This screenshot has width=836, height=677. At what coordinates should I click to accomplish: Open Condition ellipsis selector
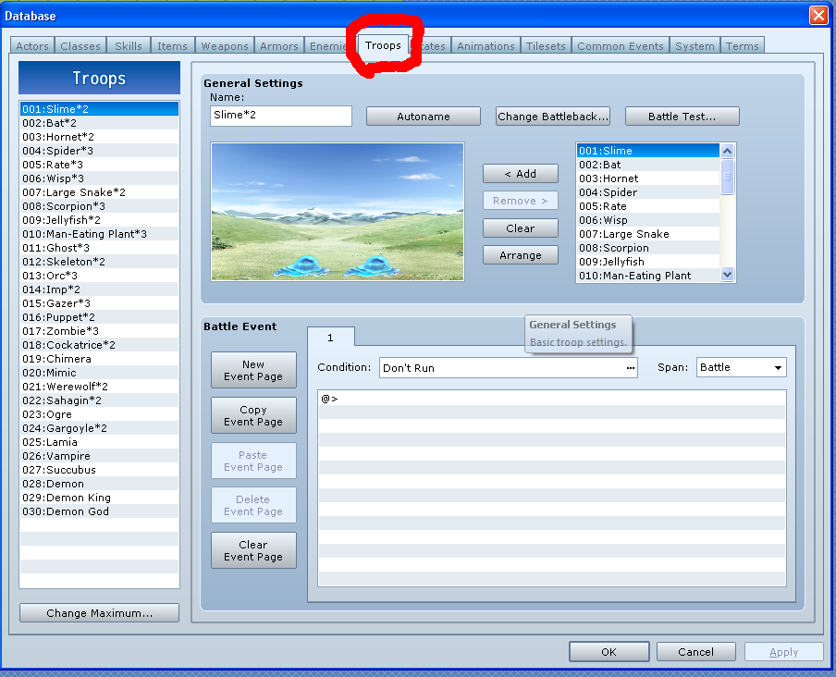pyautogui.click(x=631, y=368)
